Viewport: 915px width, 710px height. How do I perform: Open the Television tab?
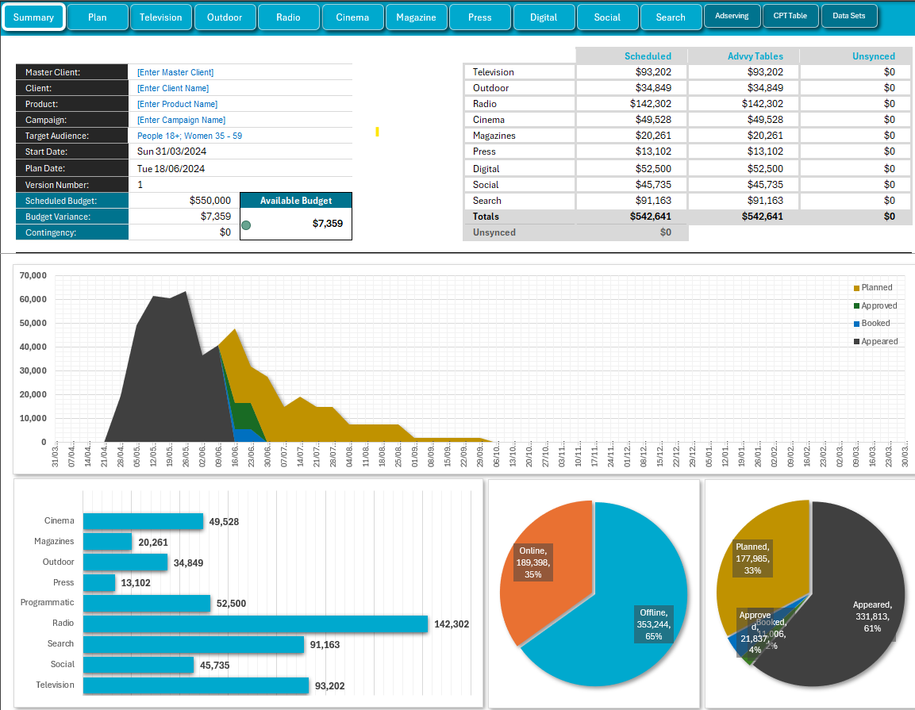pyautogui.click(x=161, y=17)
